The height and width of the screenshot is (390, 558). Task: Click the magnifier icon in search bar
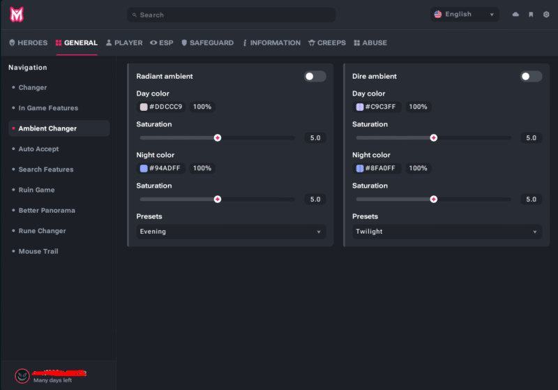click(x=135, y=15)
